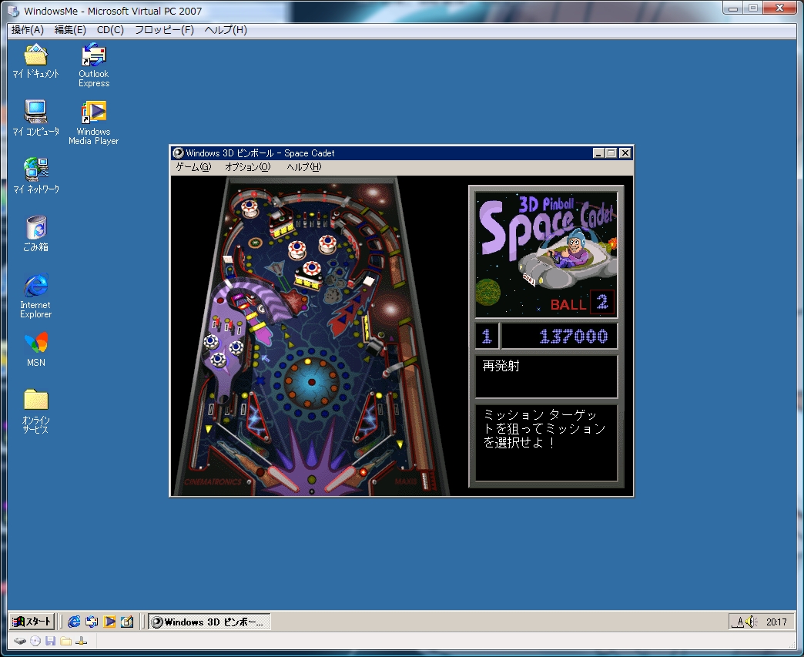804x657 pixels.
Task: Click the スタート Start button
Action: 32,622
